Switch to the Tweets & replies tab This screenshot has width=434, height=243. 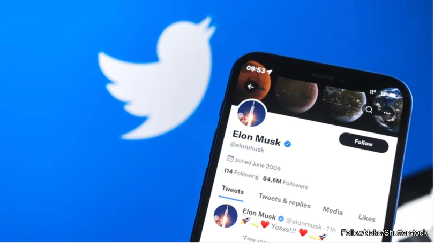pyautogui.click(x=285, y=201)
